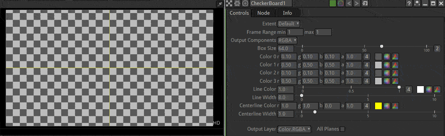Click the Centerline Color triangle picker icon
This screenshot has width=445, height=136.
pyautogui.click(x=395, y=106)
